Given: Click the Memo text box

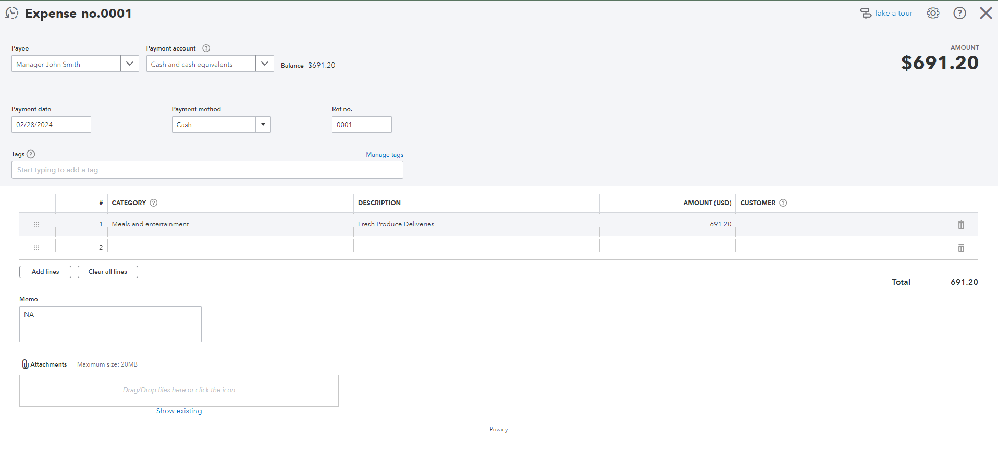Looking at the screenshot, I should [110, 324].
